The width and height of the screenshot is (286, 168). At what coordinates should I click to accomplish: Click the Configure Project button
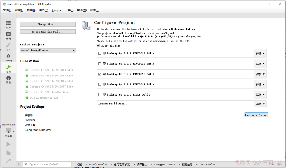coord(256,115)
